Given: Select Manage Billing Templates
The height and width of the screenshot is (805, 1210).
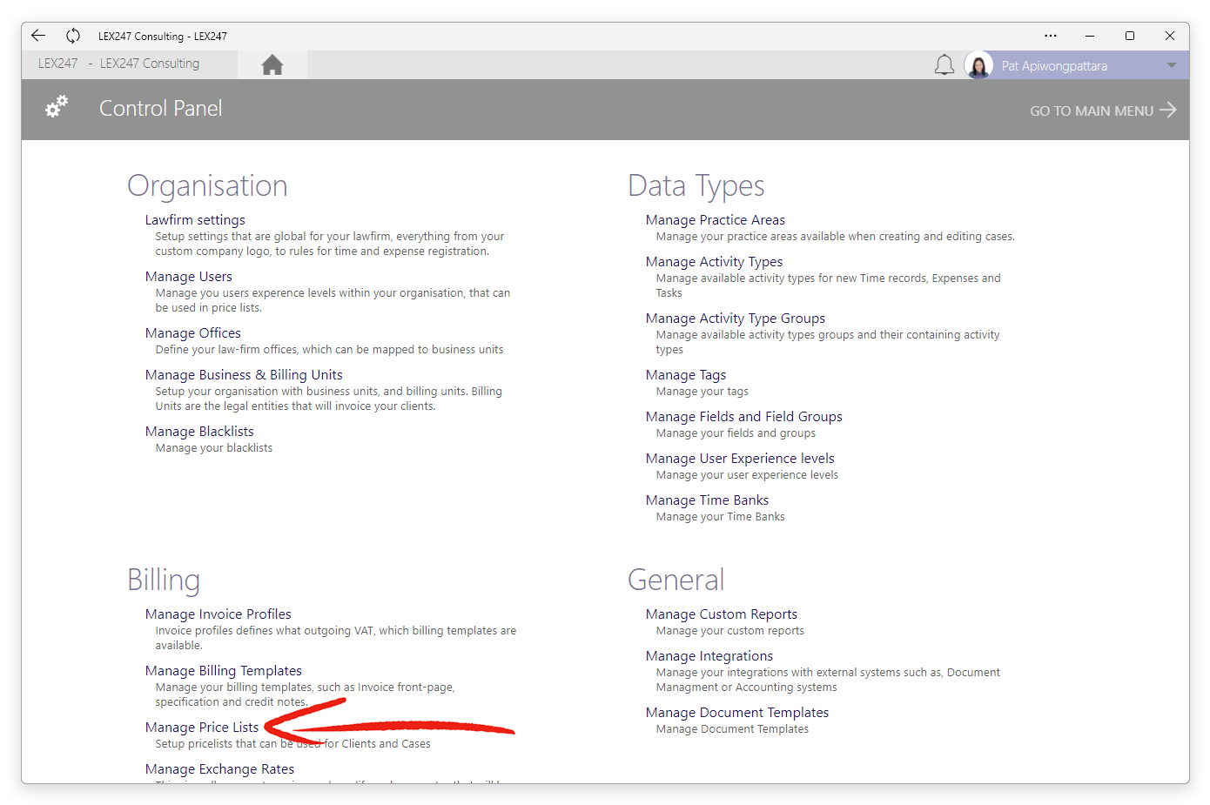Looking at the screenshot, I should [x=224, y=671].
